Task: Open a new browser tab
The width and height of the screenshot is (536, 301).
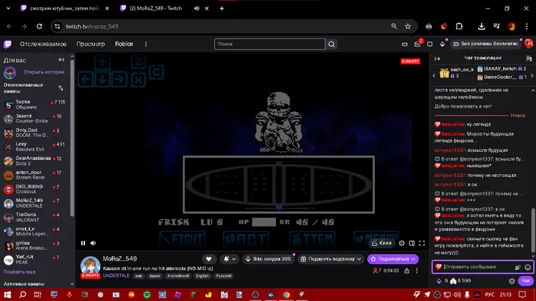Action: coord(222,9)
